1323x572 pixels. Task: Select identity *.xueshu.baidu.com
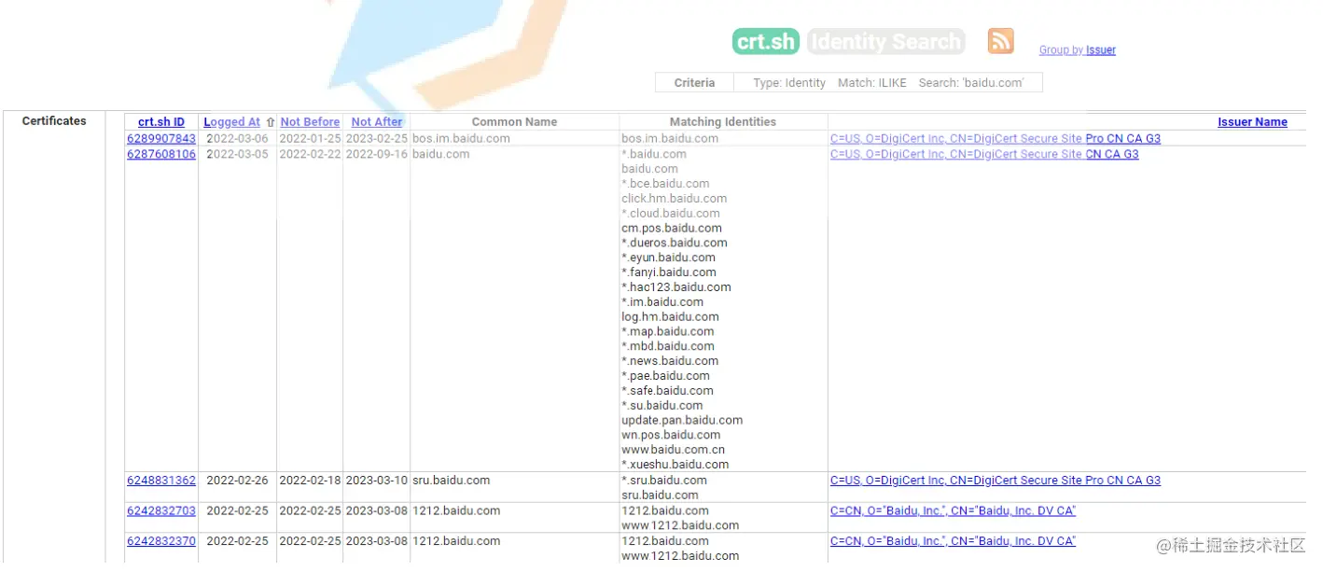pos(675,466)
